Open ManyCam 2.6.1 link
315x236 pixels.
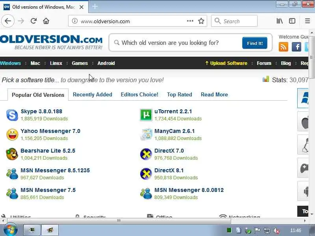tap(174, 131)
